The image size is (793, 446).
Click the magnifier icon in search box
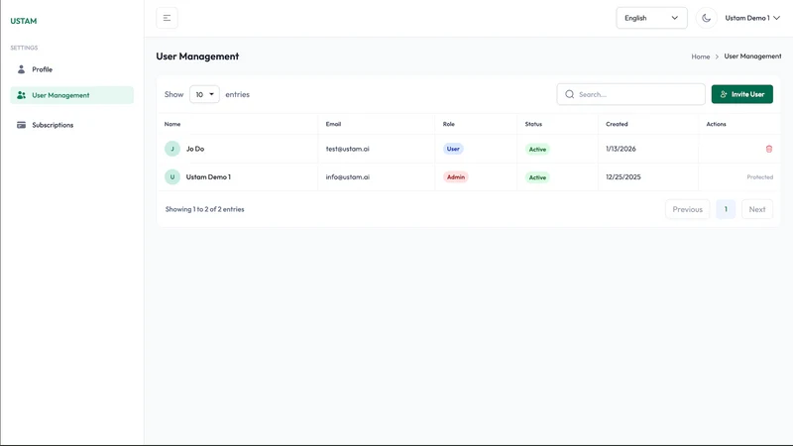569,94
